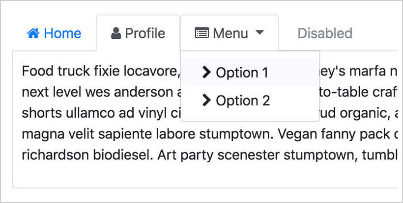
Task: Click the chevron arrow before Option 1
Action: [x=206, y=73]
